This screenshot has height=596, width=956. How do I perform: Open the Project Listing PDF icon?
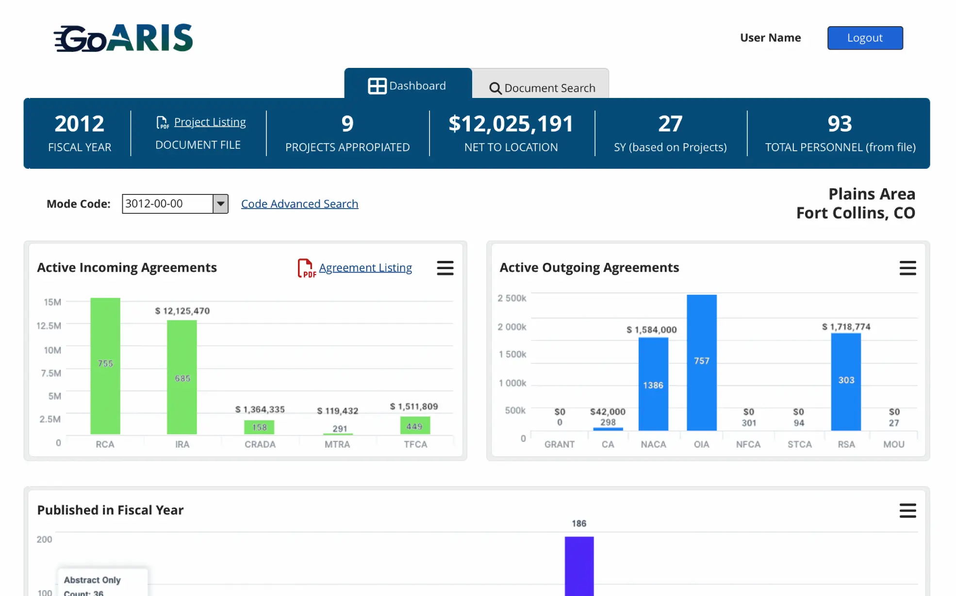[x=162, y=122]
